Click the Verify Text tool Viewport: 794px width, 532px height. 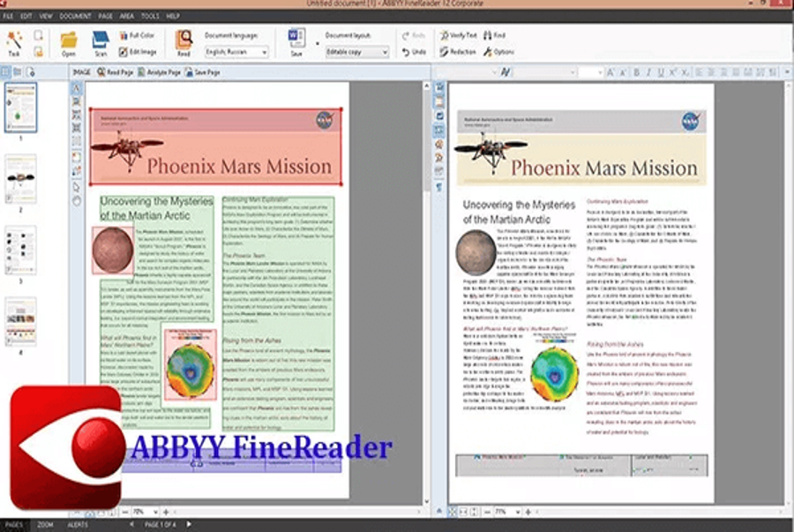[x=458, y=35]
